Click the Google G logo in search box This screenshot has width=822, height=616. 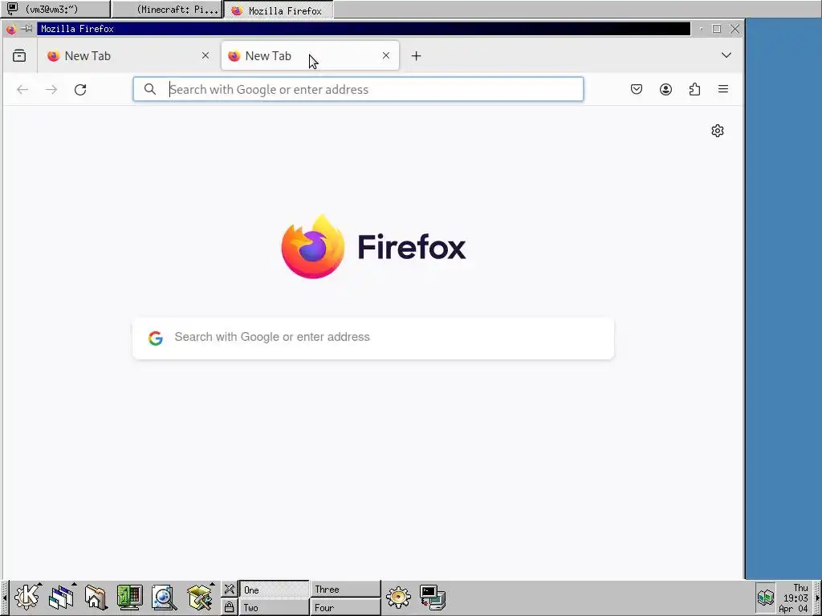(x=156, y=338)
